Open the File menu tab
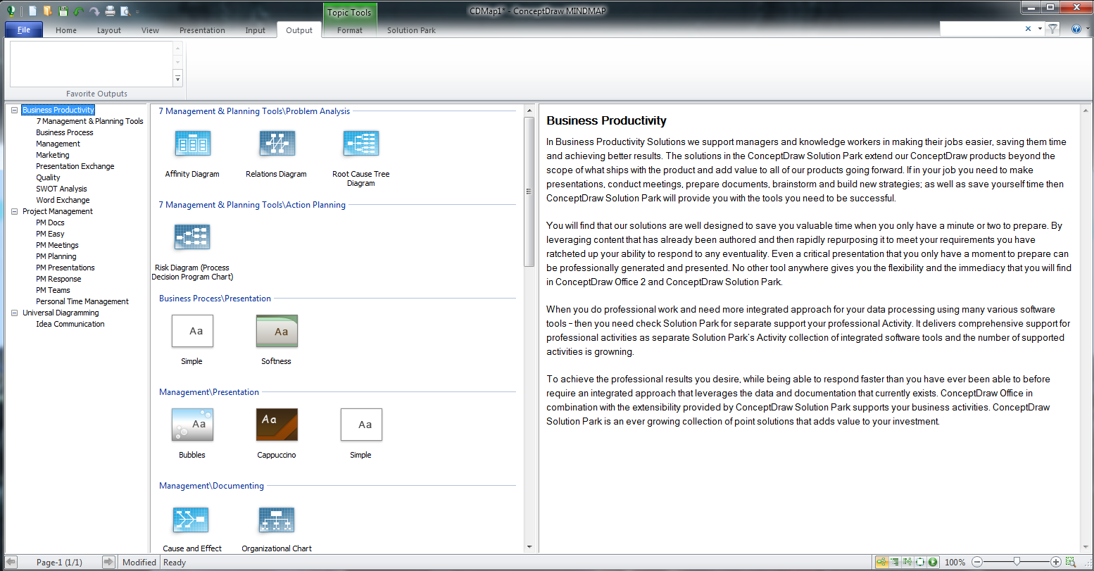 pos(24,30)
